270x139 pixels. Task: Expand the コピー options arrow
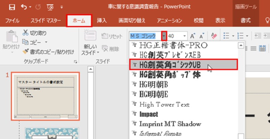tap(46, 42)
